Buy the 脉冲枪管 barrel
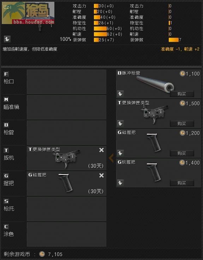 tap(182, 94)
